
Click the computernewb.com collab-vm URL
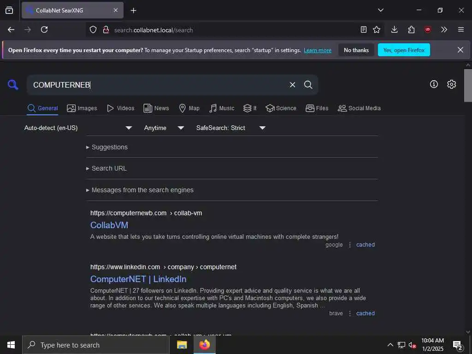tap(146, 213)
